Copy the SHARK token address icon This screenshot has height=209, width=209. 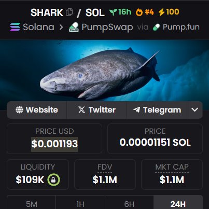pyautogui.click(x=69, y=12)
